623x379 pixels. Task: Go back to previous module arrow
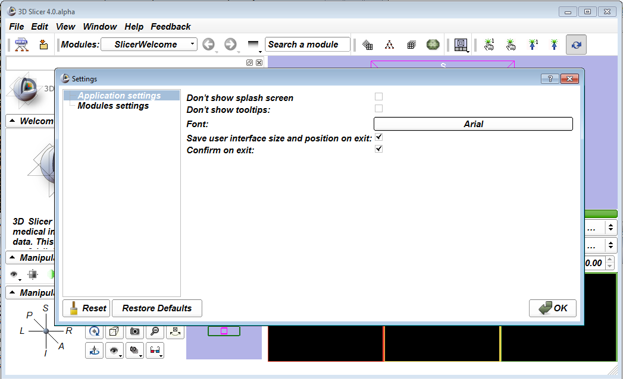[x=208, y=45]
